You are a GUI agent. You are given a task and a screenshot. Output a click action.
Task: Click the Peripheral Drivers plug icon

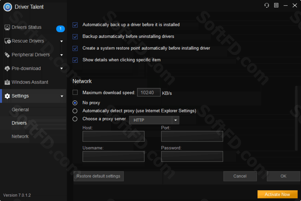tap(7, 55)
